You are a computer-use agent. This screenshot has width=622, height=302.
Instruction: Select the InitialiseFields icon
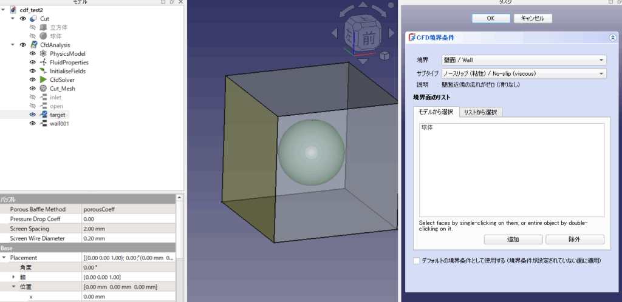tap(43, 71)
